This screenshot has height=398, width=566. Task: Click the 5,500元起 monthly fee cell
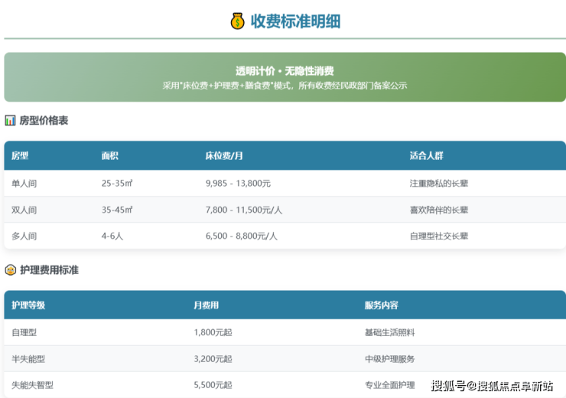pos(213,384)
